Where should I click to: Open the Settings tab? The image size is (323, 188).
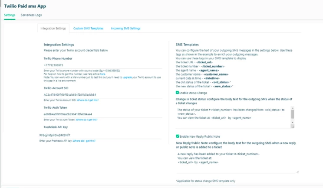pyautogui.click(x=10, y=15)
